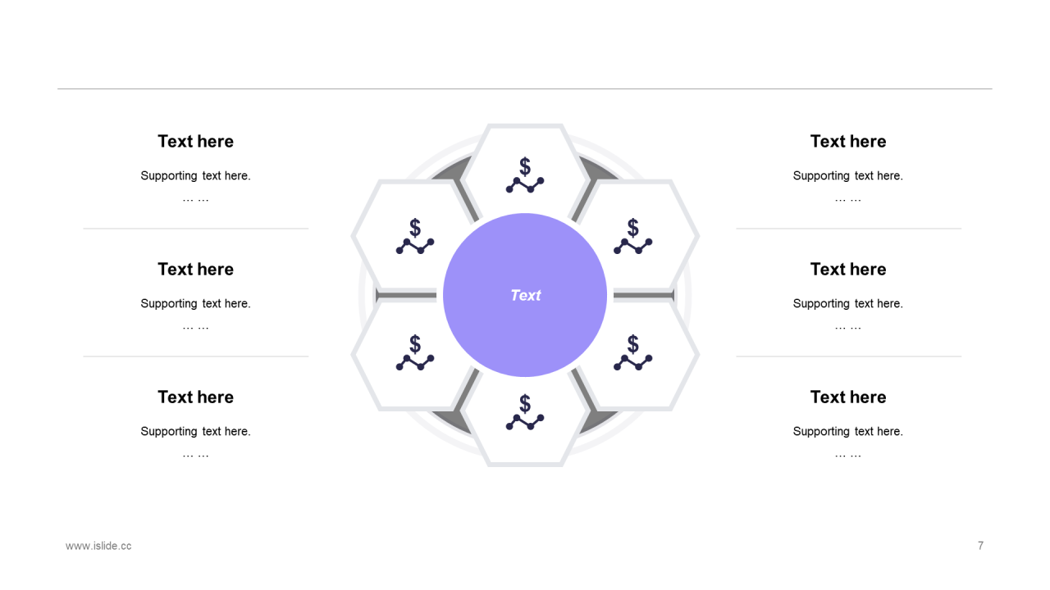Click the lower-left hexagon dollar icon
The width and height of the screenshot is (1050, 590).
pyautogui.click(x=415, y=352)
